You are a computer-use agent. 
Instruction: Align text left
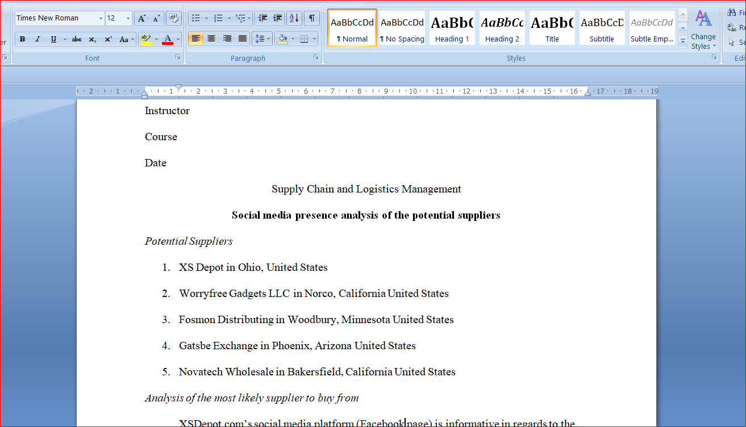pyautogui.click(x=195, y=39)
